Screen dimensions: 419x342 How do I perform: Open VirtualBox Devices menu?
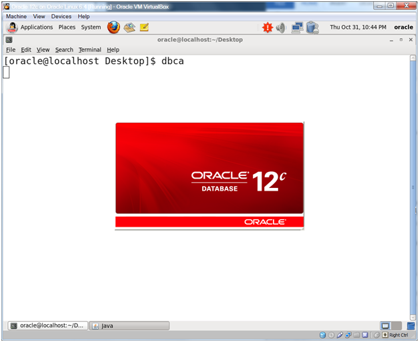61,16
